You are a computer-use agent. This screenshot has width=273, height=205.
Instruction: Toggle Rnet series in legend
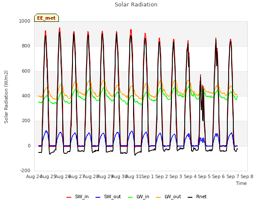(197, 196)
